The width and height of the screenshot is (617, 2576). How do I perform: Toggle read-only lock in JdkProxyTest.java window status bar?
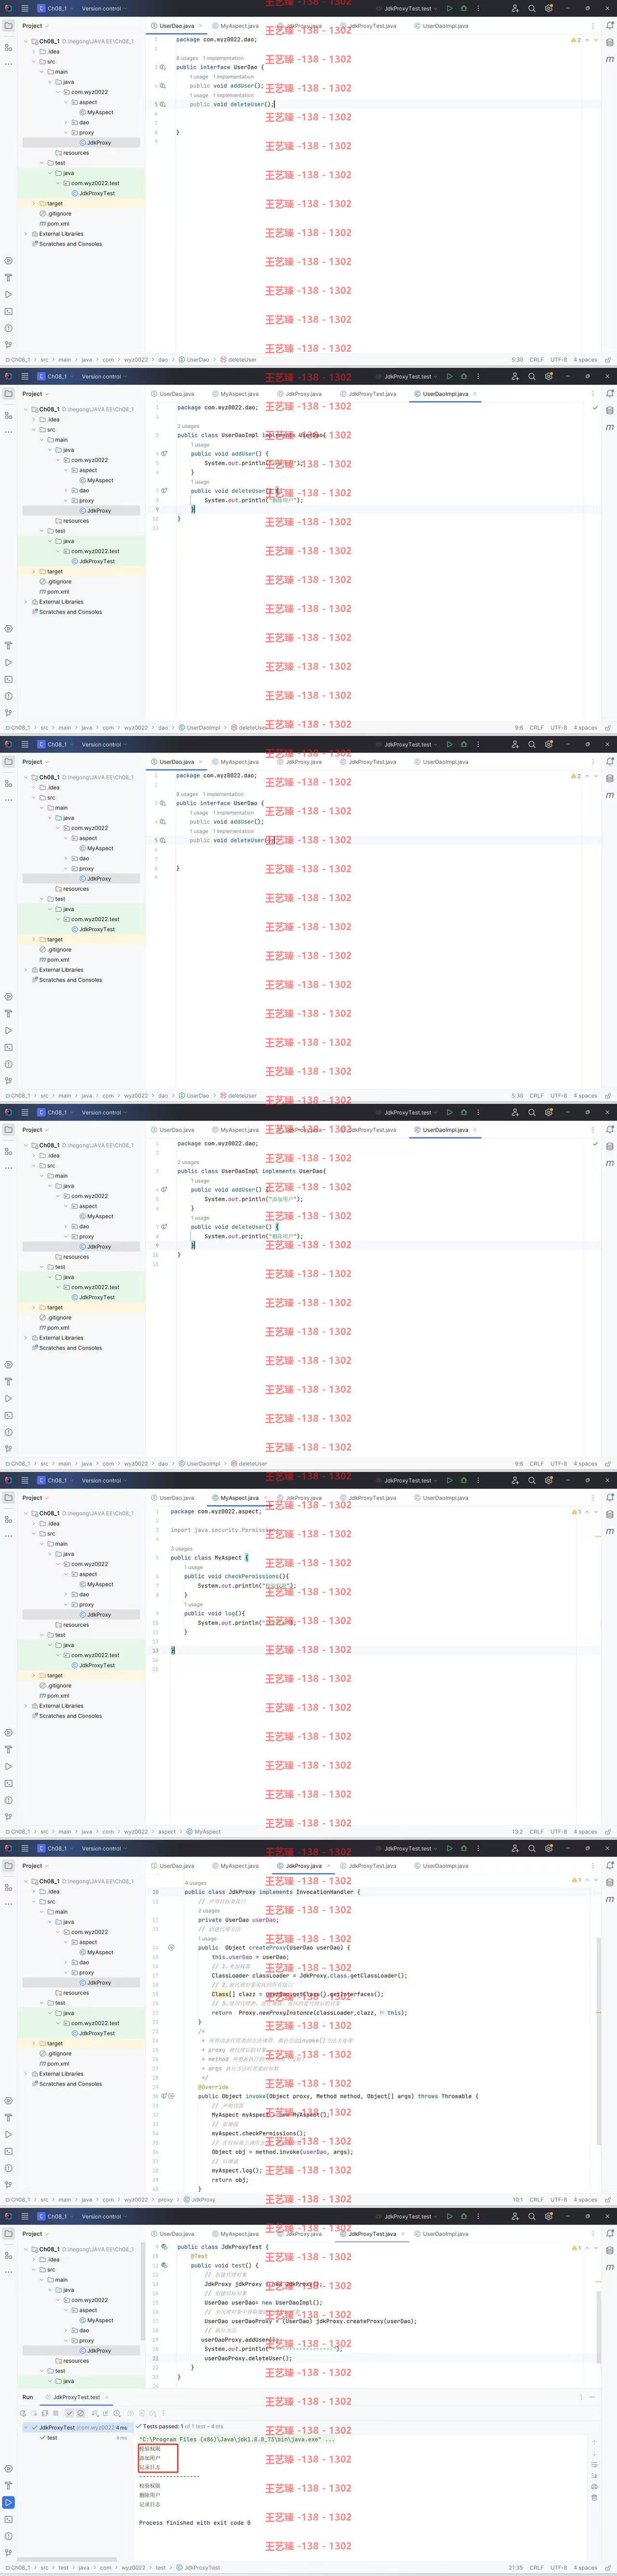pos(607,2567)
